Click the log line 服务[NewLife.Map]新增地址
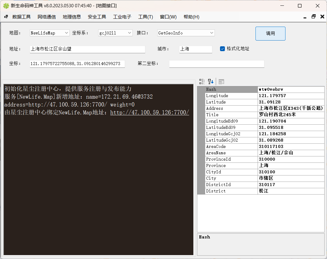The height and width of the screenshot is (259, 327). pyautogui.click(x=78, y=97)
